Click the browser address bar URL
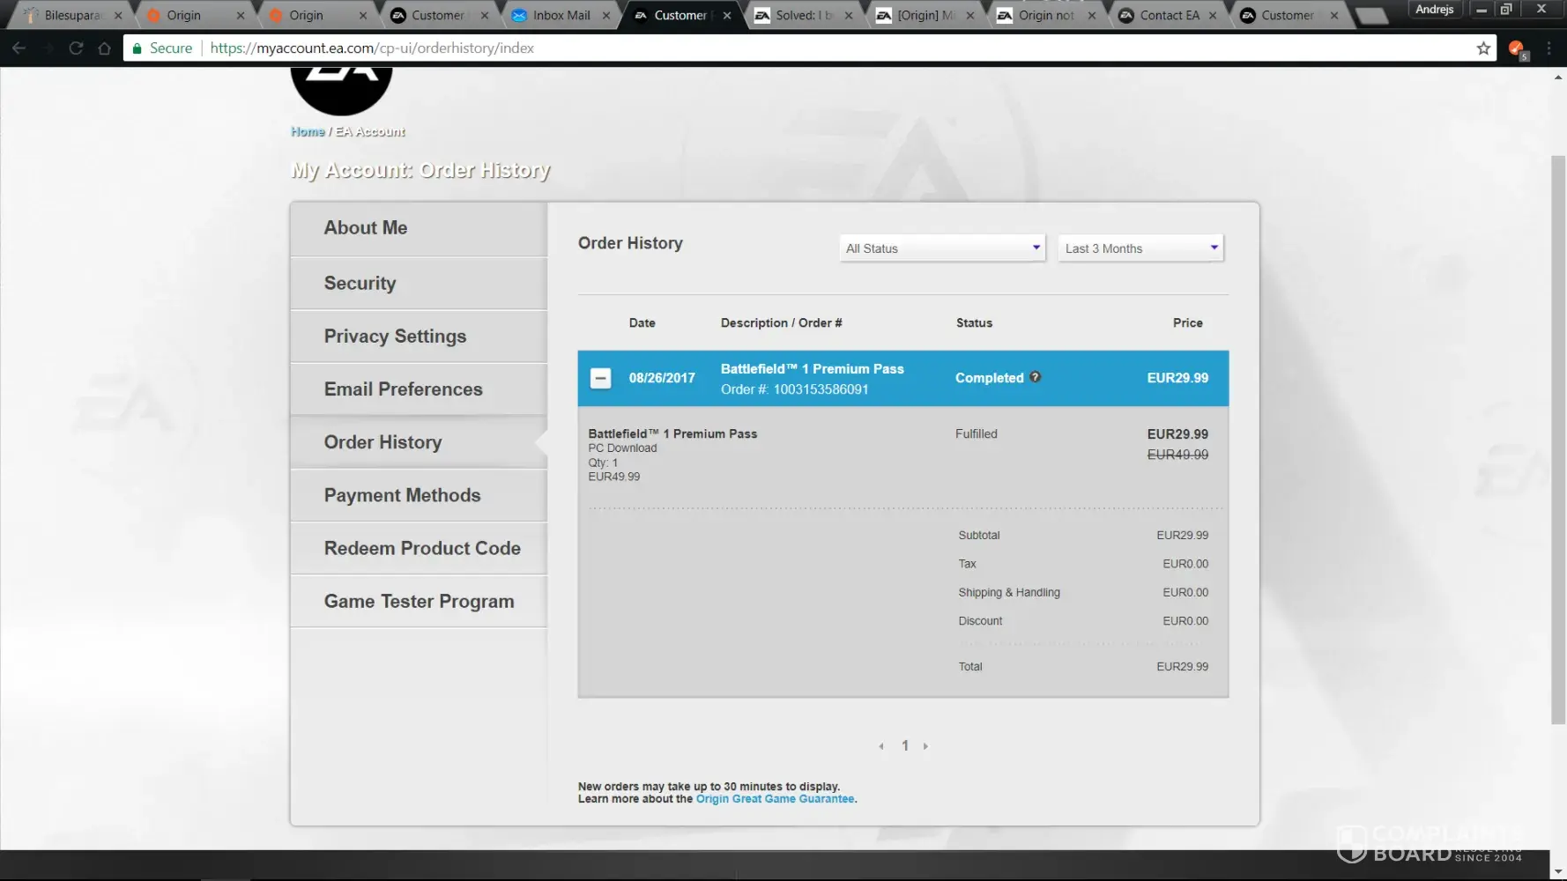The height and width of the screenshot is (881, 1567). pyautogui.click(x=372, y=48)
